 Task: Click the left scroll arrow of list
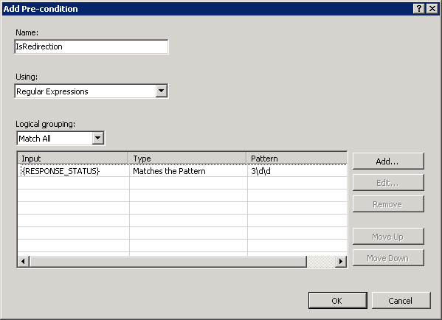click(x=23, y=262)
